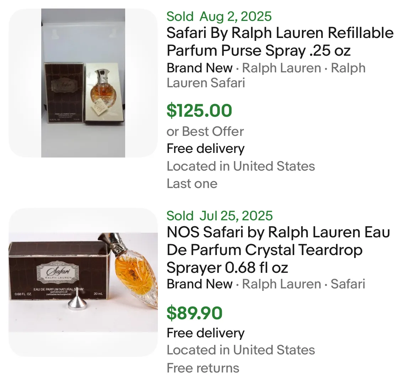Click the Sold Jul 25, 2025 label
The width and height of the screenshot is (416, 381).
coord(219,216)
